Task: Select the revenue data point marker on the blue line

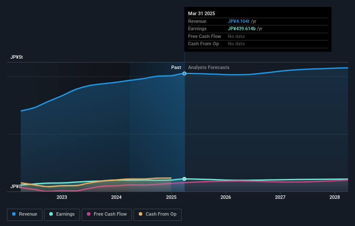Action: click(x=184, y=73)
